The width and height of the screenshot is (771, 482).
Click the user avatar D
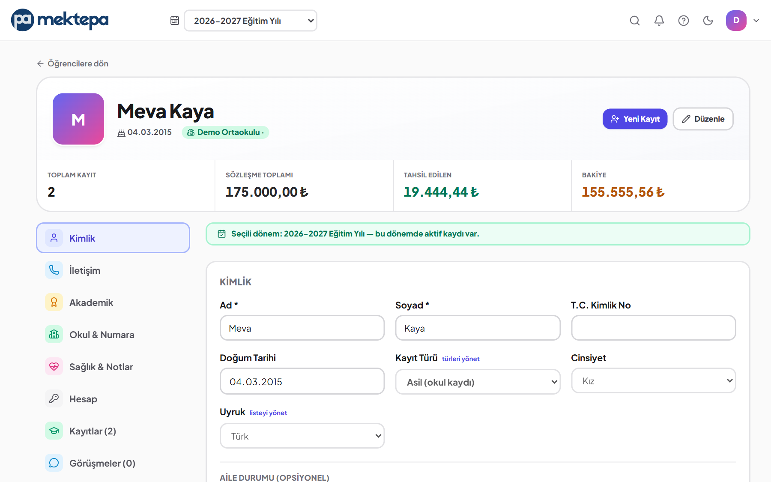point(736,21)
